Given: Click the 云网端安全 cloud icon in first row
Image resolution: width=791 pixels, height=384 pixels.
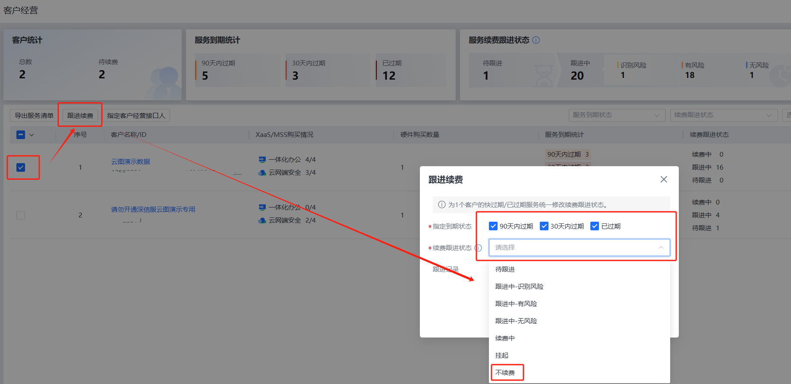Looking at the screenshot, I should (x=262, y=173).
